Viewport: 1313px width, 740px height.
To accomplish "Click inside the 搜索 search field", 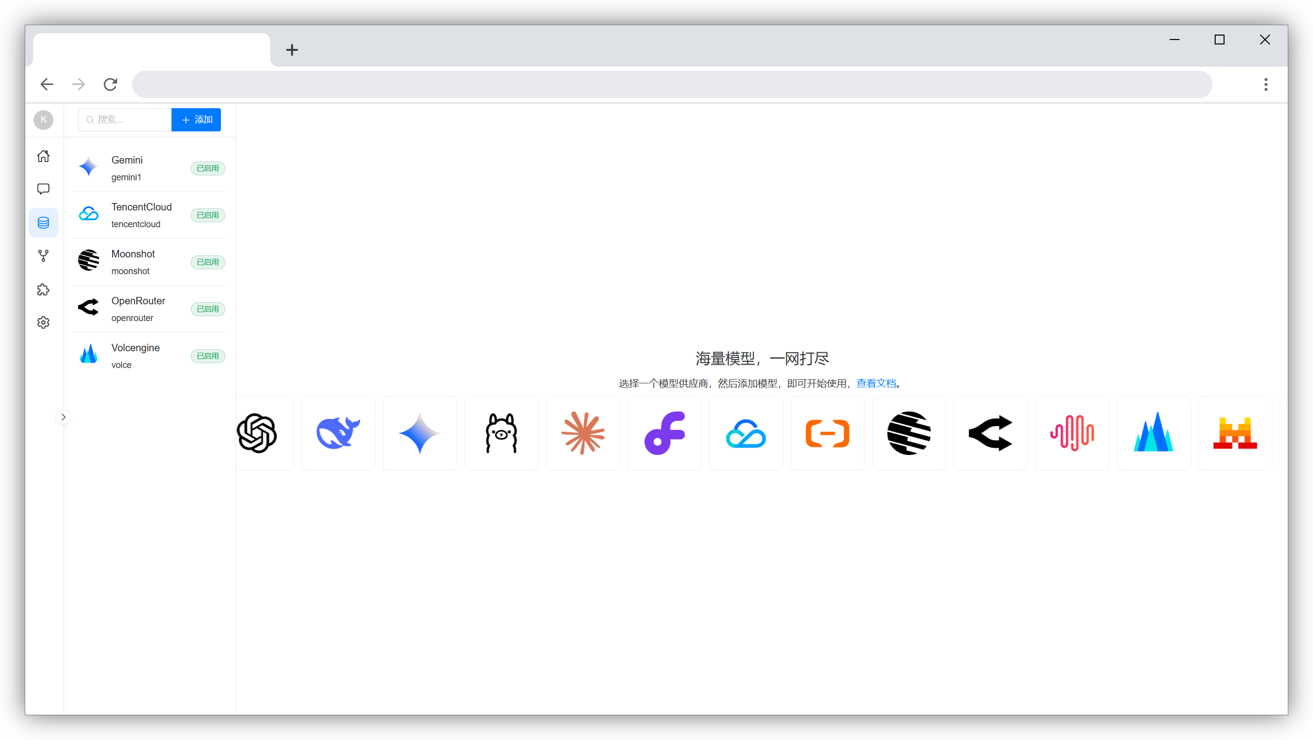I will pyautogui.click(x=125, y=119).
